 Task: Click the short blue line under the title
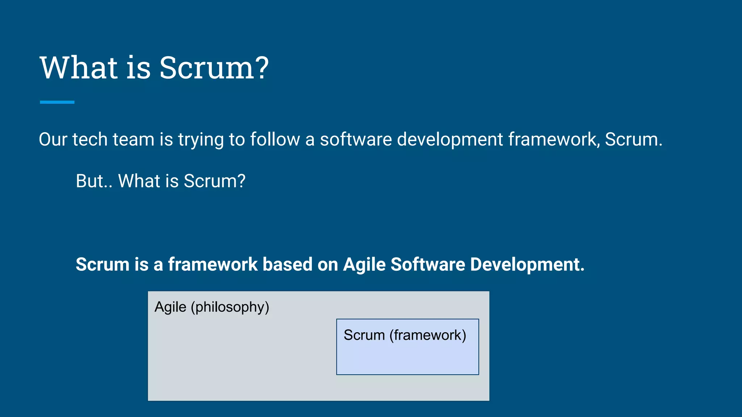pos(57,102)
